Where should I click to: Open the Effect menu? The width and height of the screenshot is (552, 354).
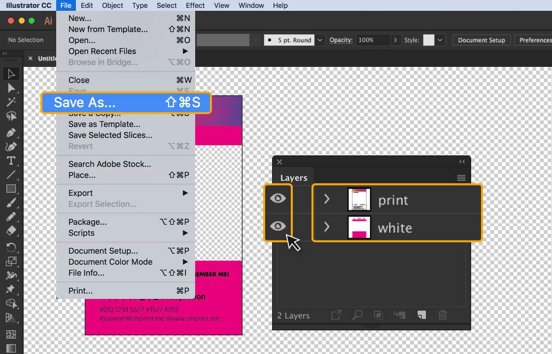[195, 5]
